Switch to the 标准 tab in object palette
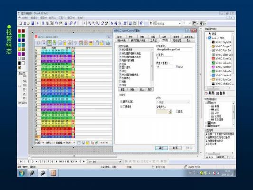The image size is (253, 190). point(210,93)
